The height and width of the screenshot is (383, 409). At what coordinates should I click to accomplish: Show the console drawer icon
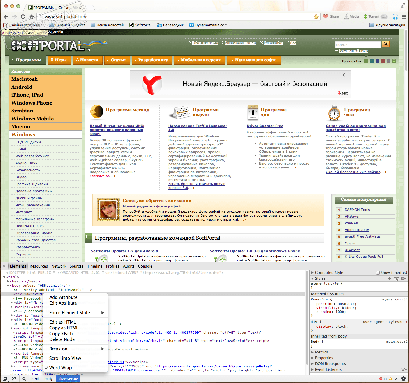(14, 379)
